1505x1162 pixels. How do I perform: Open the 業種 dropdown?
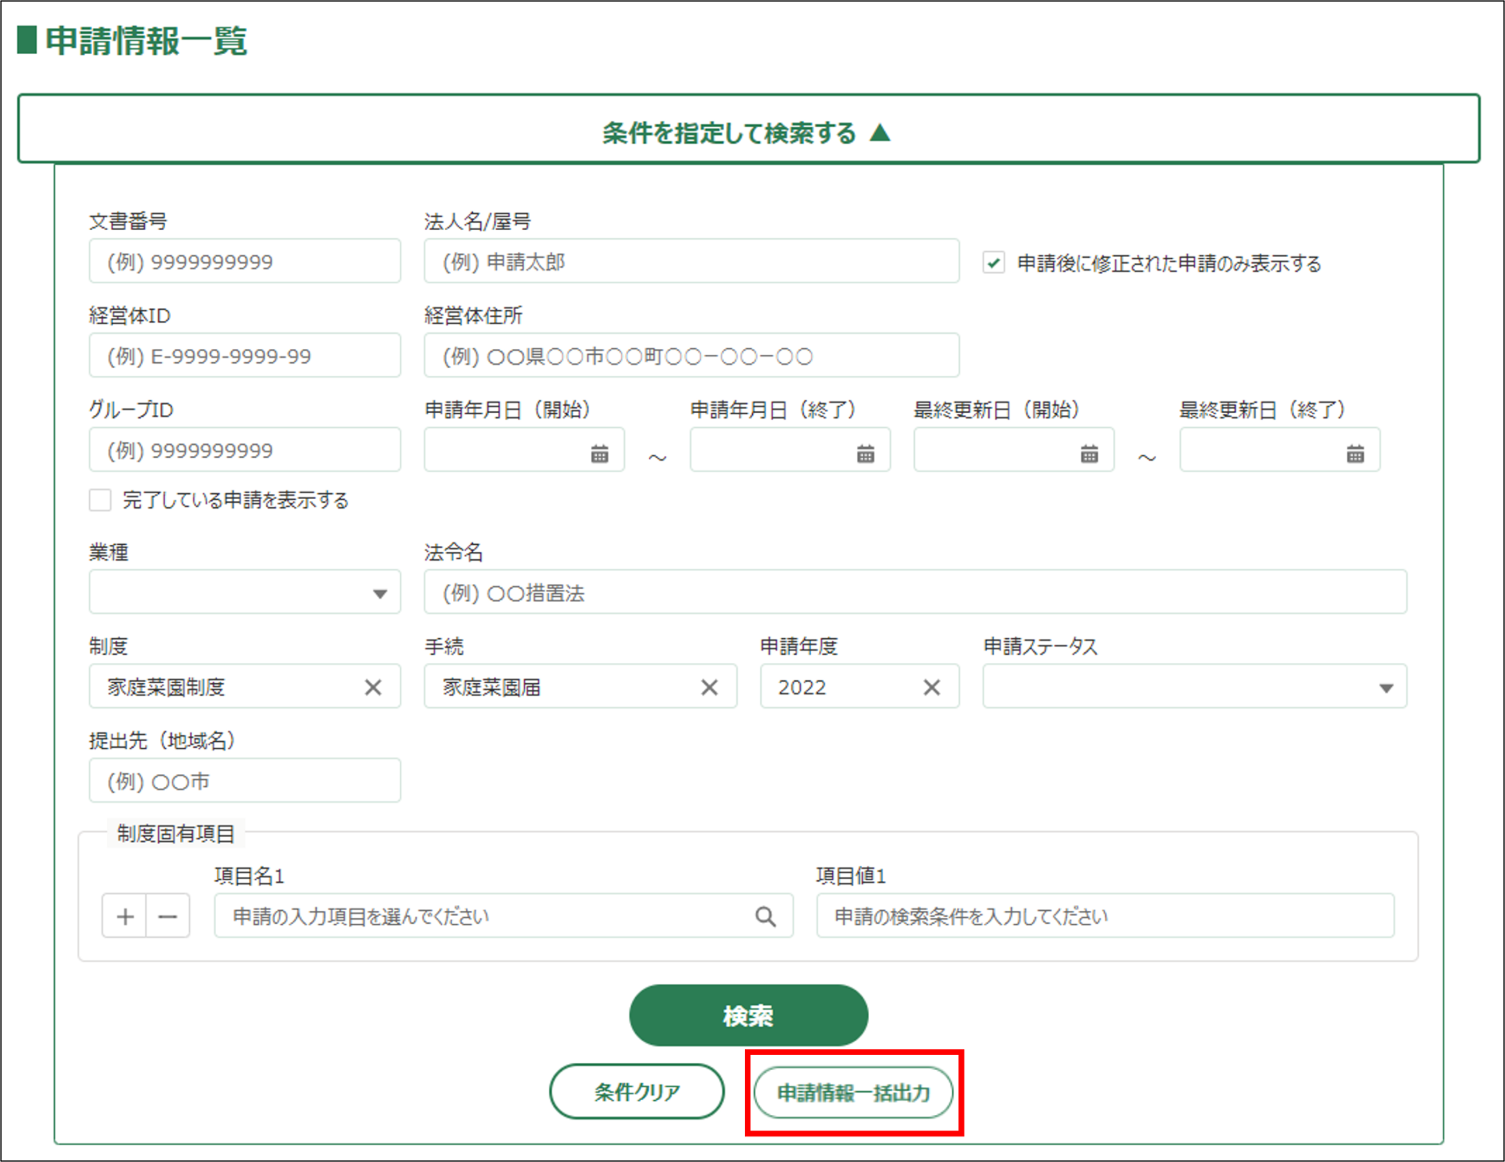(244, 593)
